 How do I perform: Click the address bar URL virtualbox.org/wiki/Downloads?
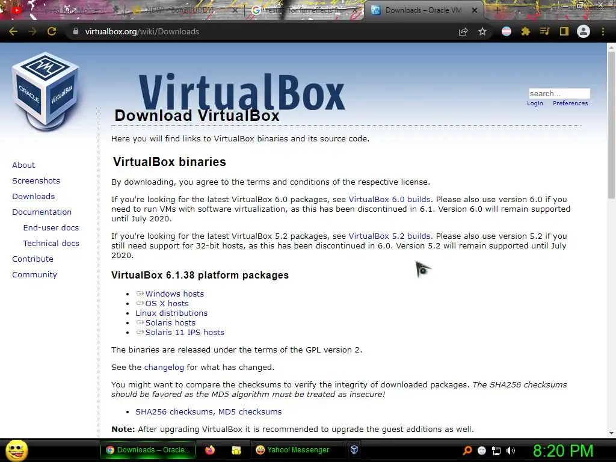click(142, 31)
